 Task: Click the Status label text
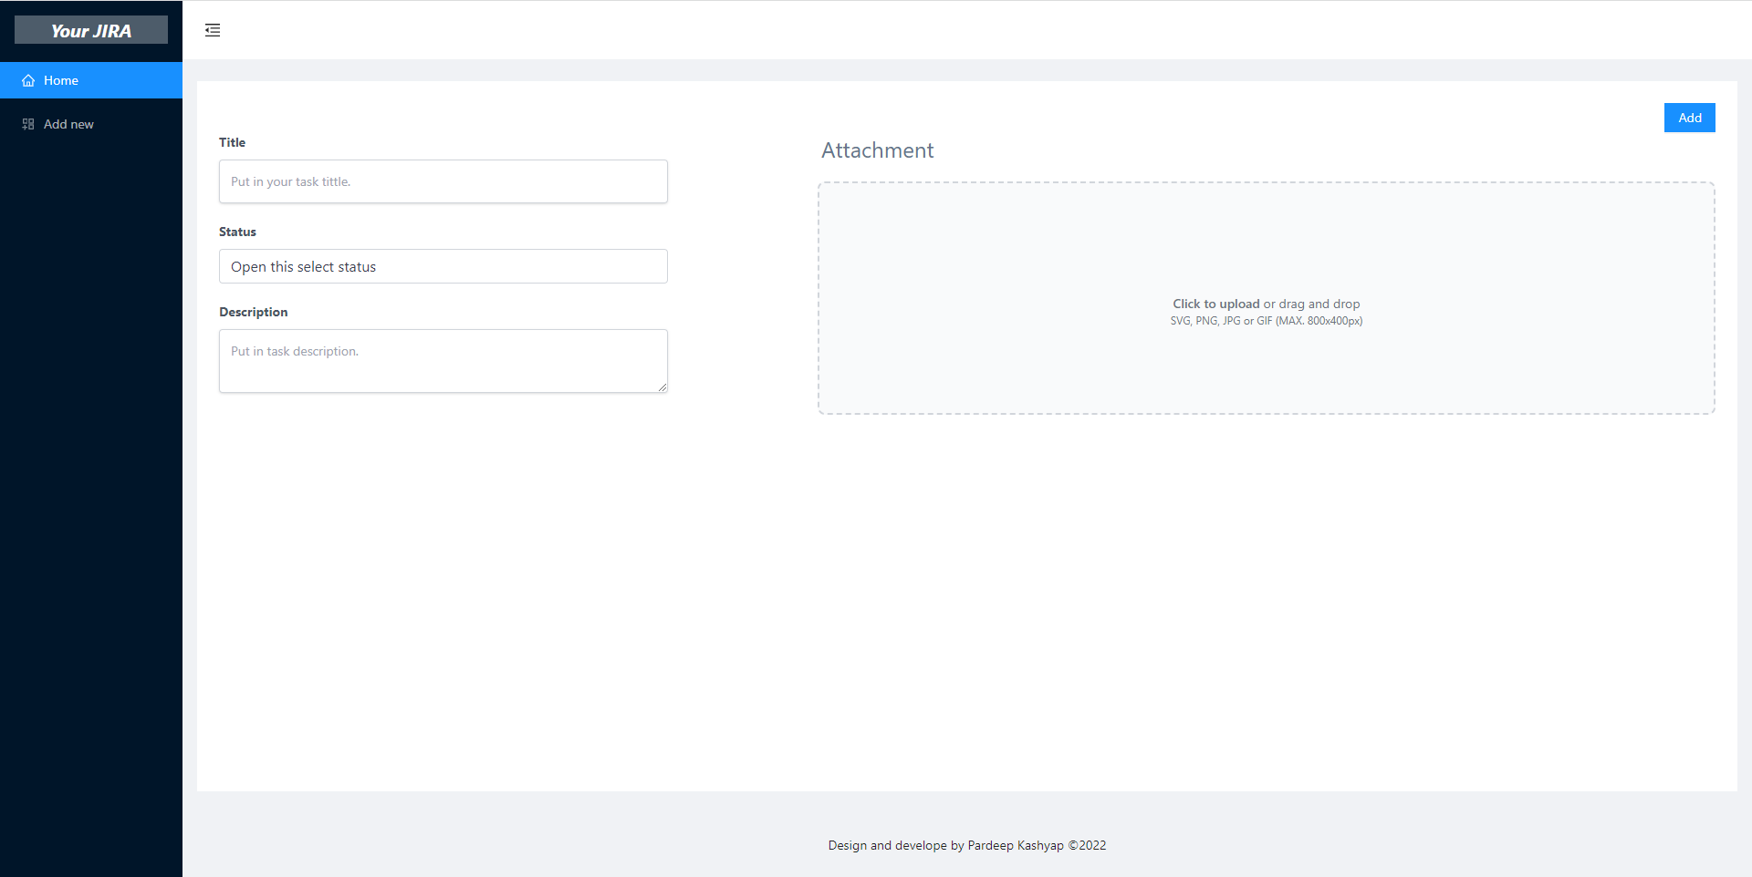(x=237, y=232)
